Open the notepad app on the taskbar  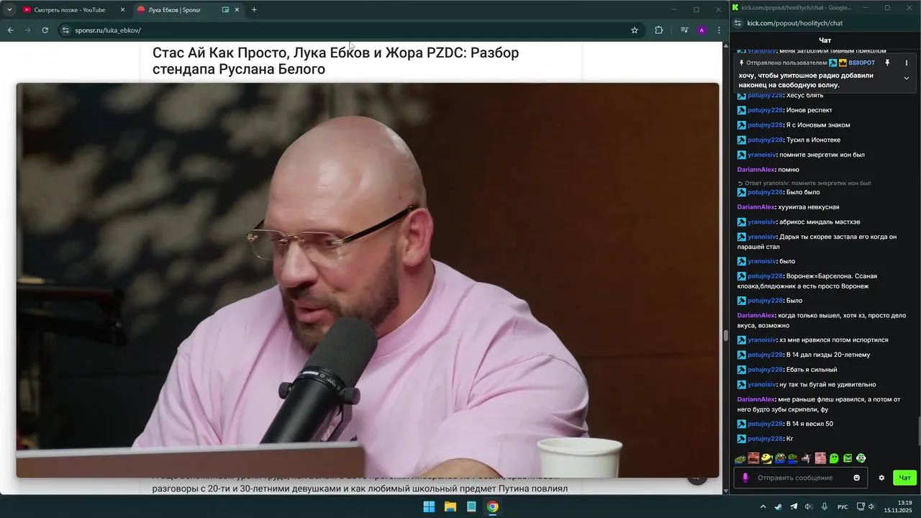pos(471,506)
